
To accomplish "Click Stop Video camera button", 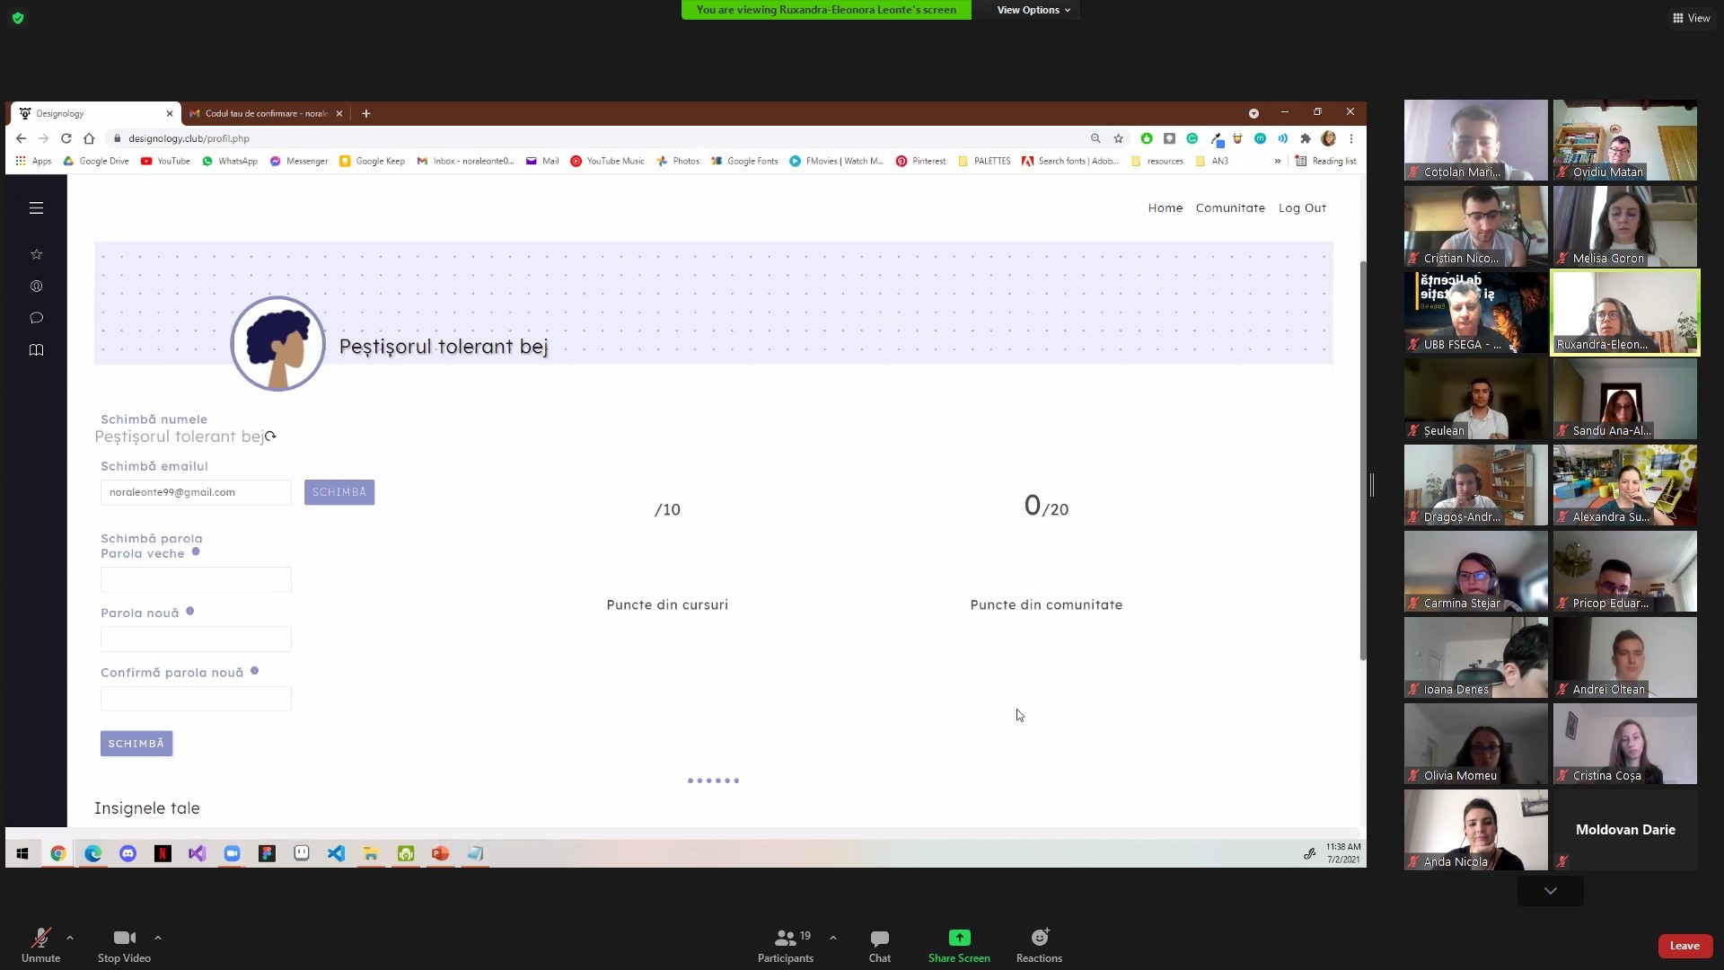I will [124, 939].
